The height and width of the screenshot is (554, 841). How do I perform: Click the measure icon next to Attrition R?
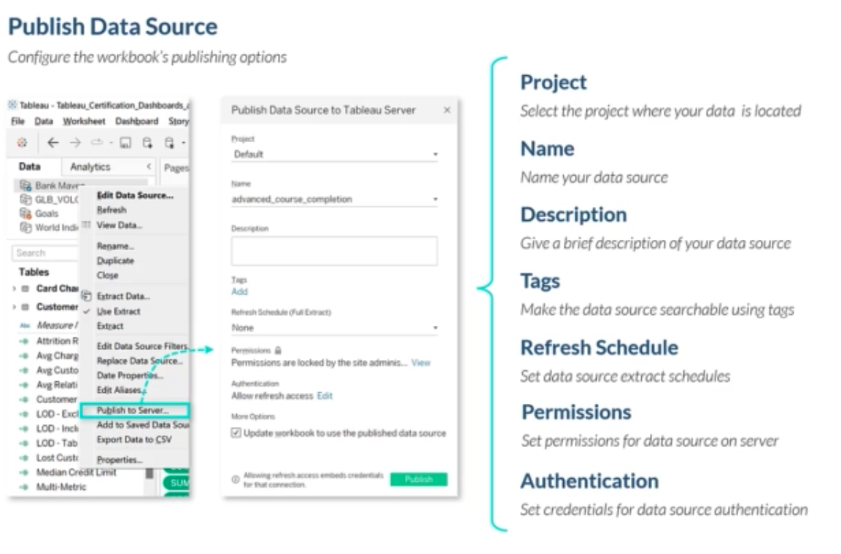(x=24, y=340)
